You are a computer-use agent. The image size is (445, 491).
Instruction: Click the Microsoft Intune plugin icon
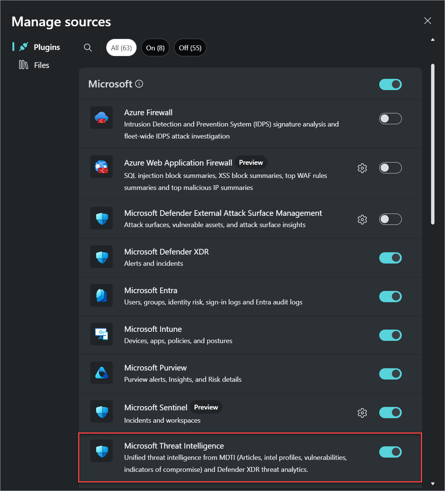(101, 334)
